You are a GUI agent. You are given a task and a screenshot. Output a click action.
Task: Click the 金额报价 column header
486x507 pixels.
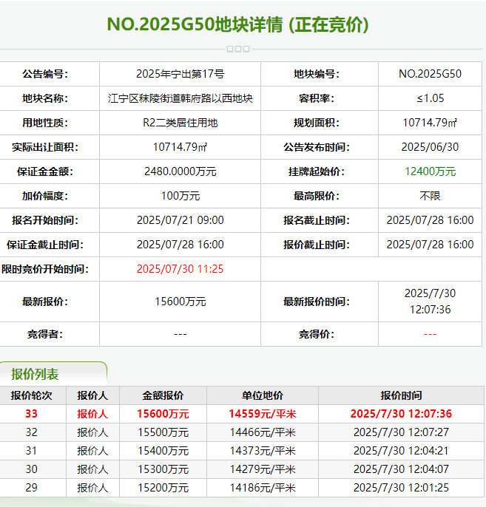pos(163,395)
